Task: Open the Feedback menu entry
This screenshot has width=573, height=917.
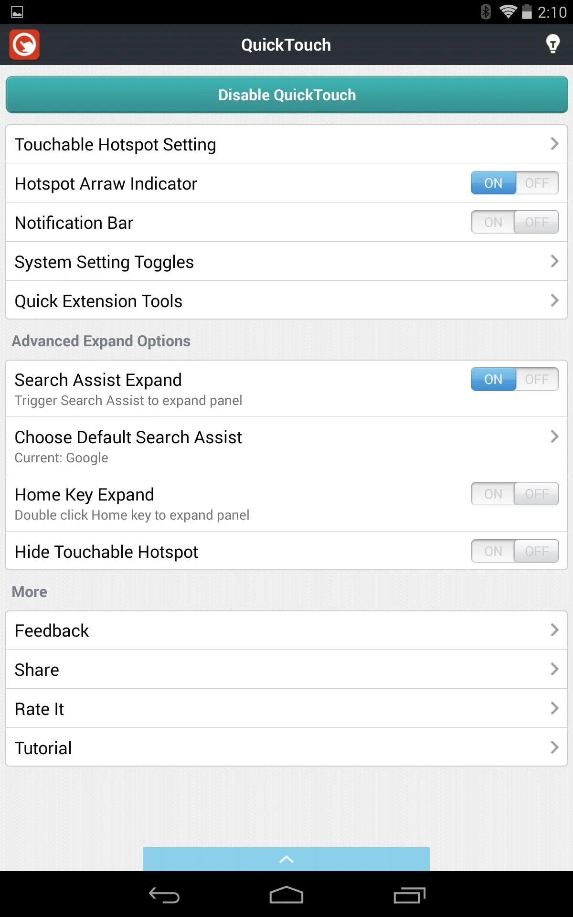Action: click(x=286, y=630)
